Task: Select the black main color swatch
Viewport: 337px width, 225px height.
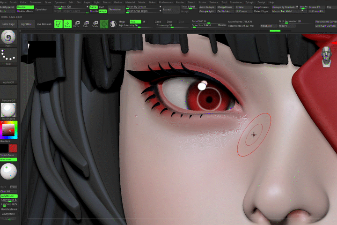Action: point(4,148)
